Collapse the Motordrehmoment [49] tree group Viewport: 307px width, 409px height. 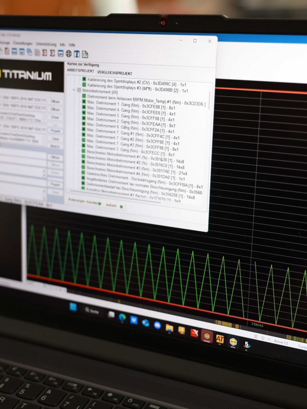tap(74, 90)
